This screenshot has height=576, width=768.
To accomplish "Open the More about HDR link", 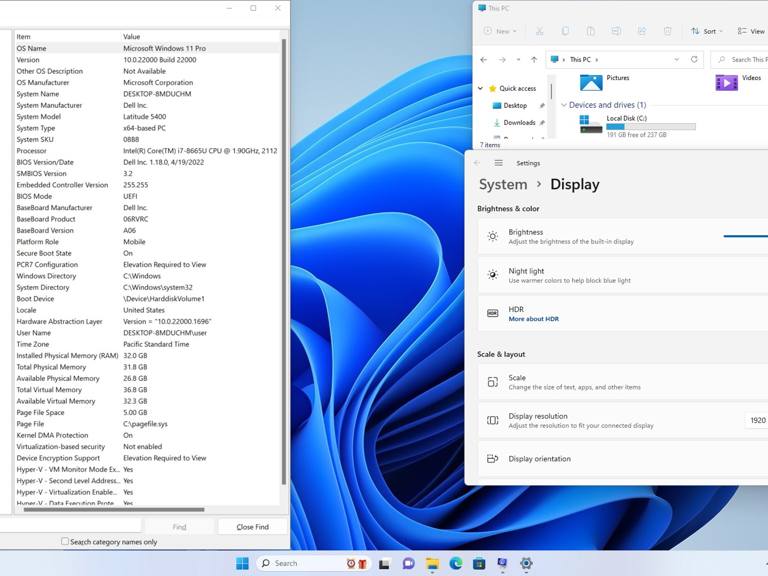I will click(533, 319).
